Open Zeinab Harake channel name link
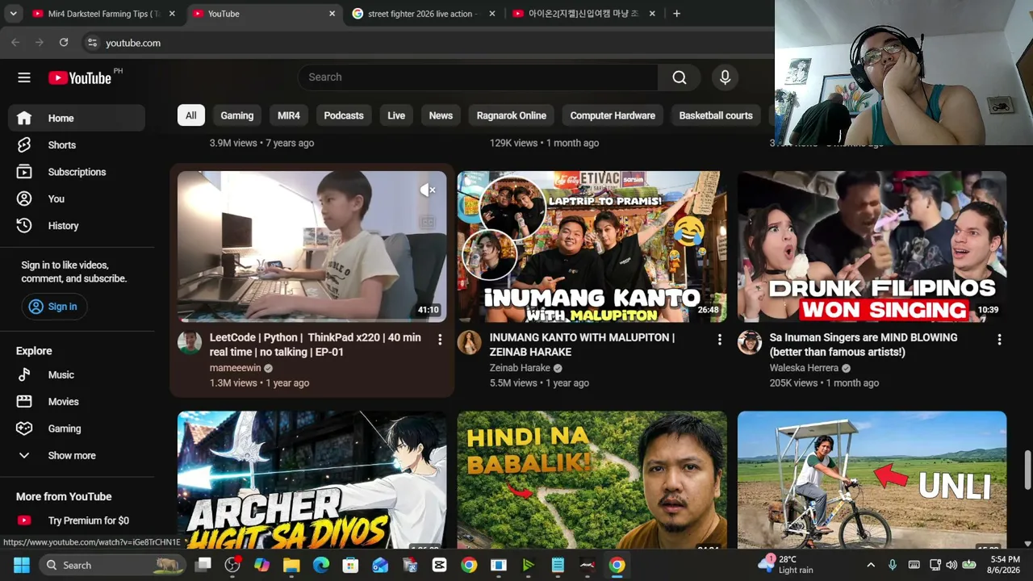The image size is (1033, 581). (520, 368)
